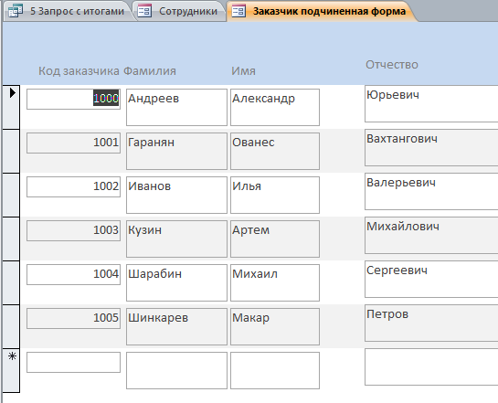Click the query icon on '5 Запрос с итогами' tab
The width and height of the screenshot is (498, 403).
pos(16,11)
